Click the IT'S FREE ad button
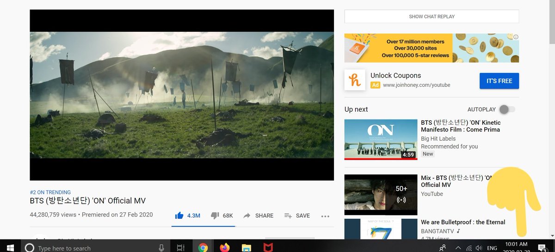This screenshot has width=555, height=252. [499, 81]
